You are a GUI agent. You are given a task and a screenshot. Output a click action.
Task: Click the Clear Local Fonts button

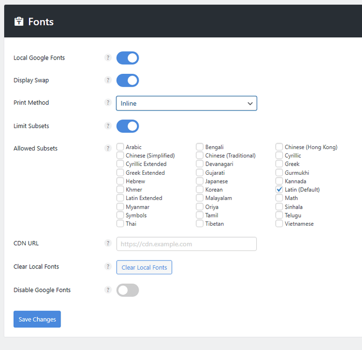point(144,267)
